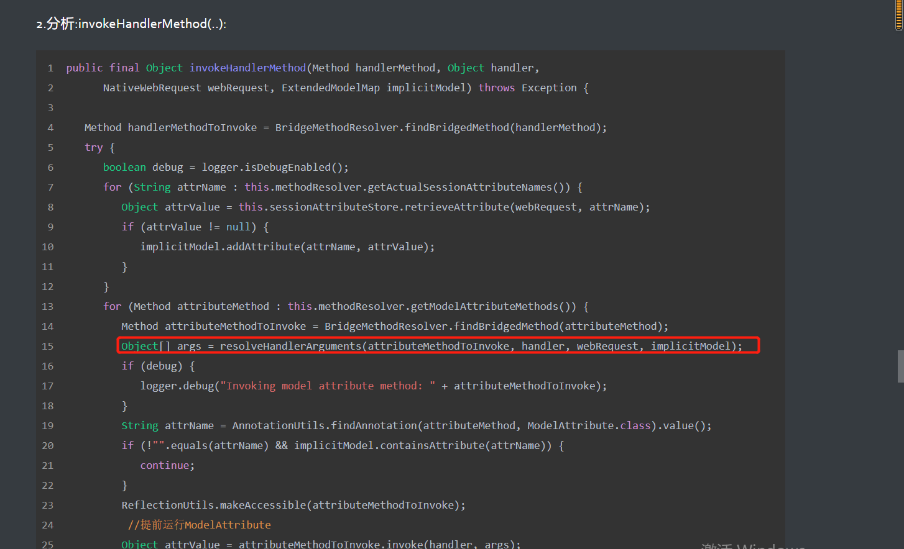Screen dimensions: 904x549
Task: Click the line "ReflectionUtils.makeAccessible(attributeMethodToInvoke);"
Action: point(293,505)
